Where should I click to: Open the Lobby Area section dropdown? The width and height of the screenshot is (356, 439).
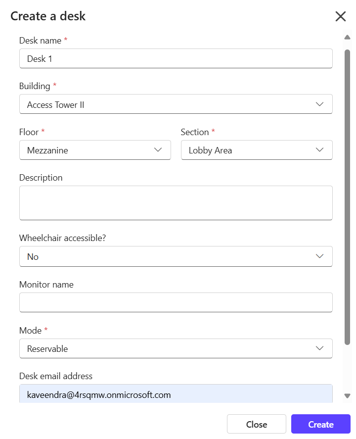click(257, 150)
